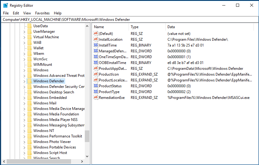Click the horizontal scroll left arrow
The height and width of the screenshot is (165, 259).
click(x=4, y=161)
